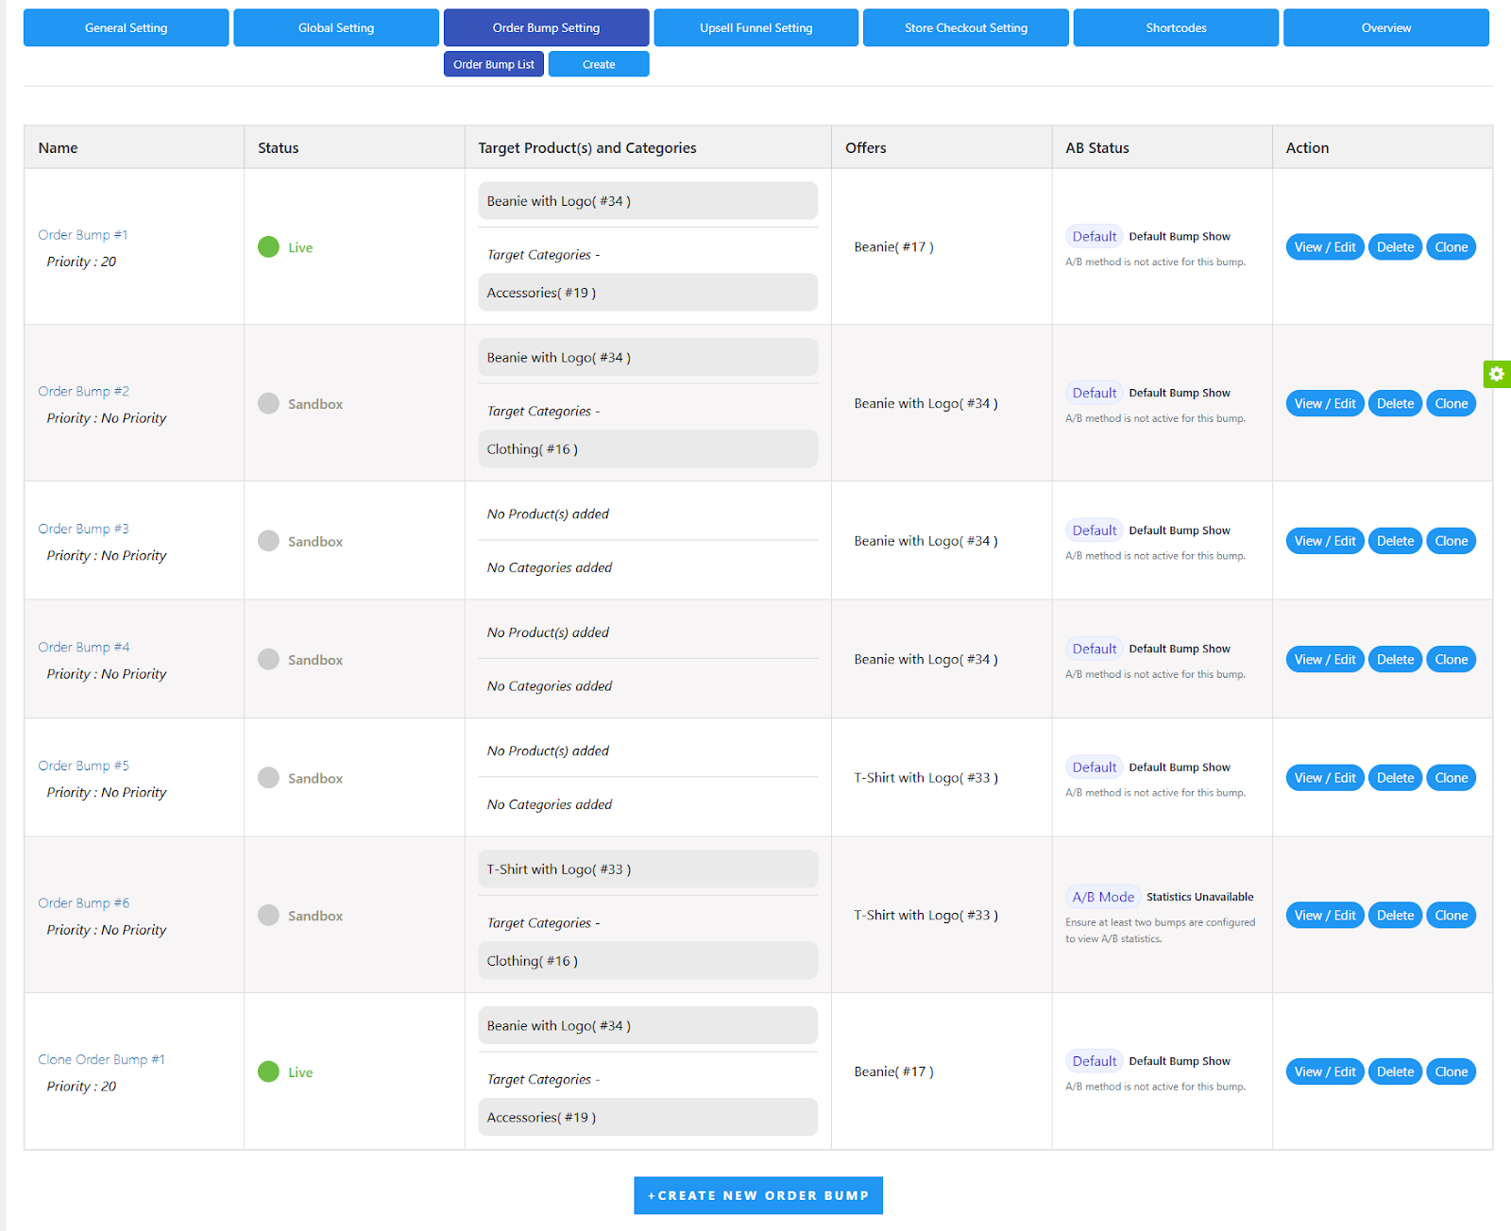
Task: Click the A/B Mode badge for Order Bump #6
Action: click(x=1102, y=896)
